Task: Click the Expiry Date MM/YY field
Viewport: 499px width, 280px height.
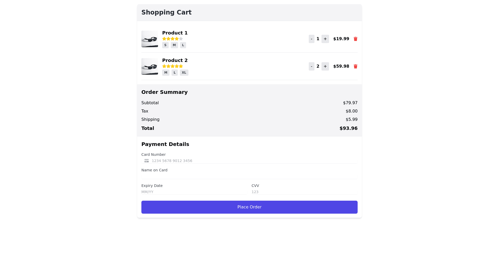Action: [194, 192]
